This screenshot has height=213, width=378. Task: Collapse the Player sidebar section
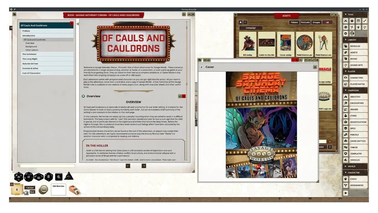tap(355, 71)
